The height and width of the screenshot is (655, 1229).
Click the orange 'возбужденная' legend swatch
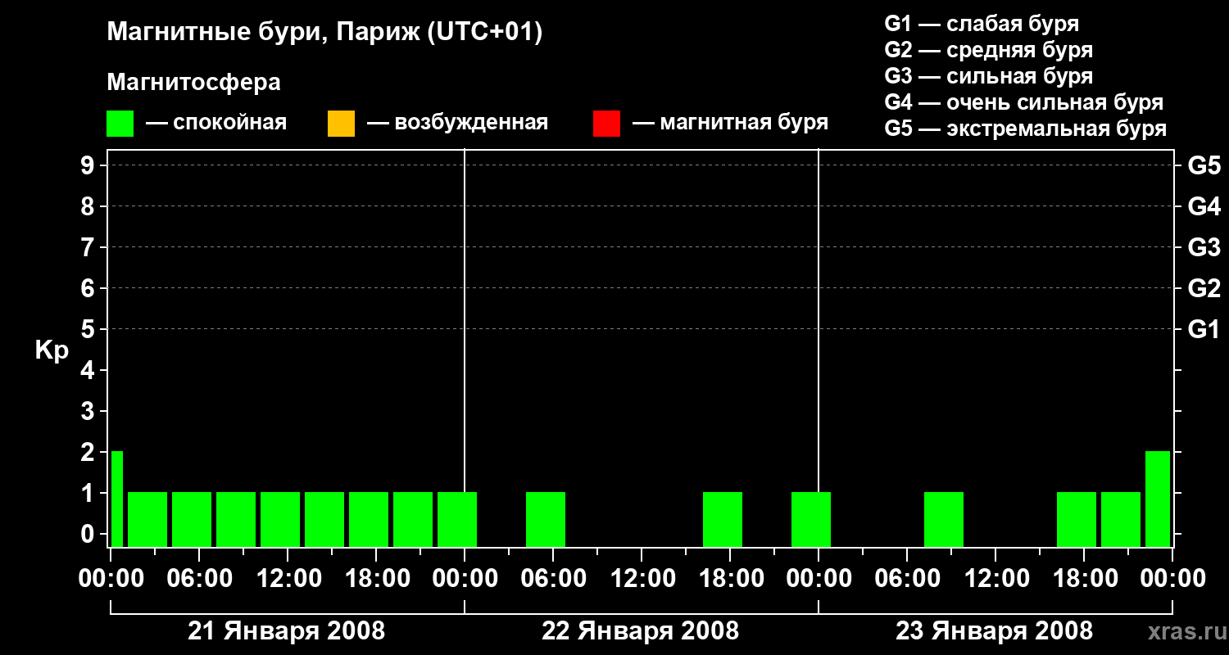pyautogui.click(x=341, y=123)
